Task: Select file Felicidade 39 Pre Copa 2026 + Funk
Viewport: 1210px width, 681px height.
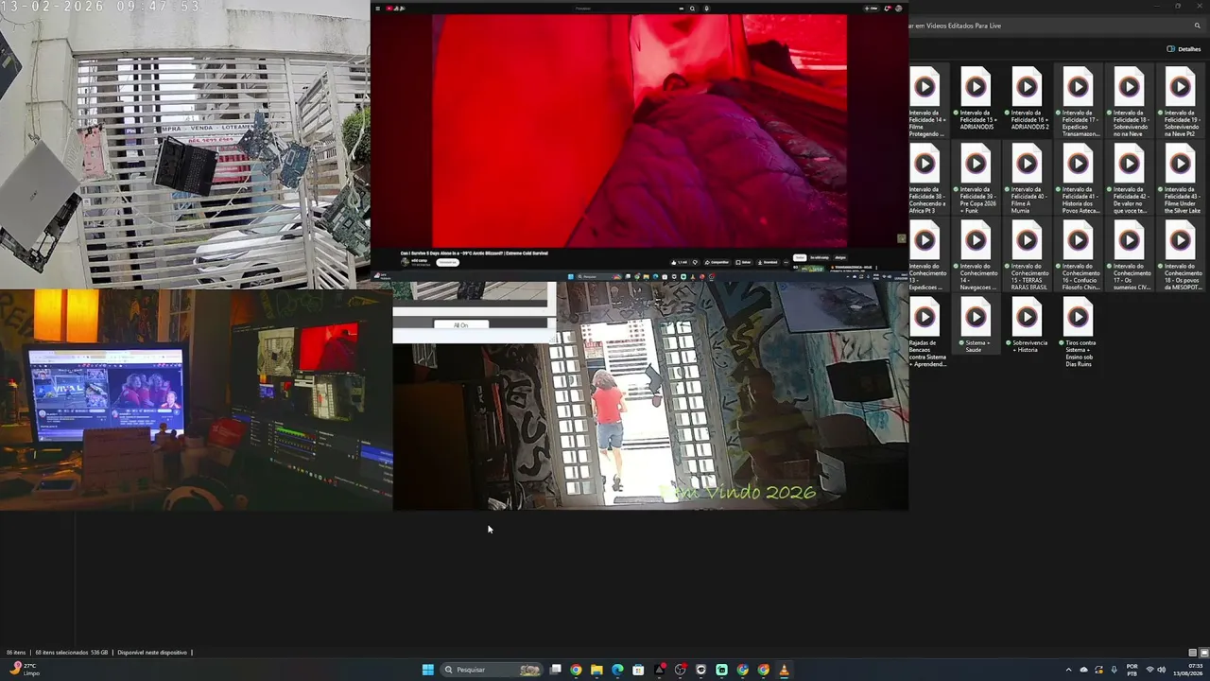Action: pyautogui.click(x=977, y=180)
